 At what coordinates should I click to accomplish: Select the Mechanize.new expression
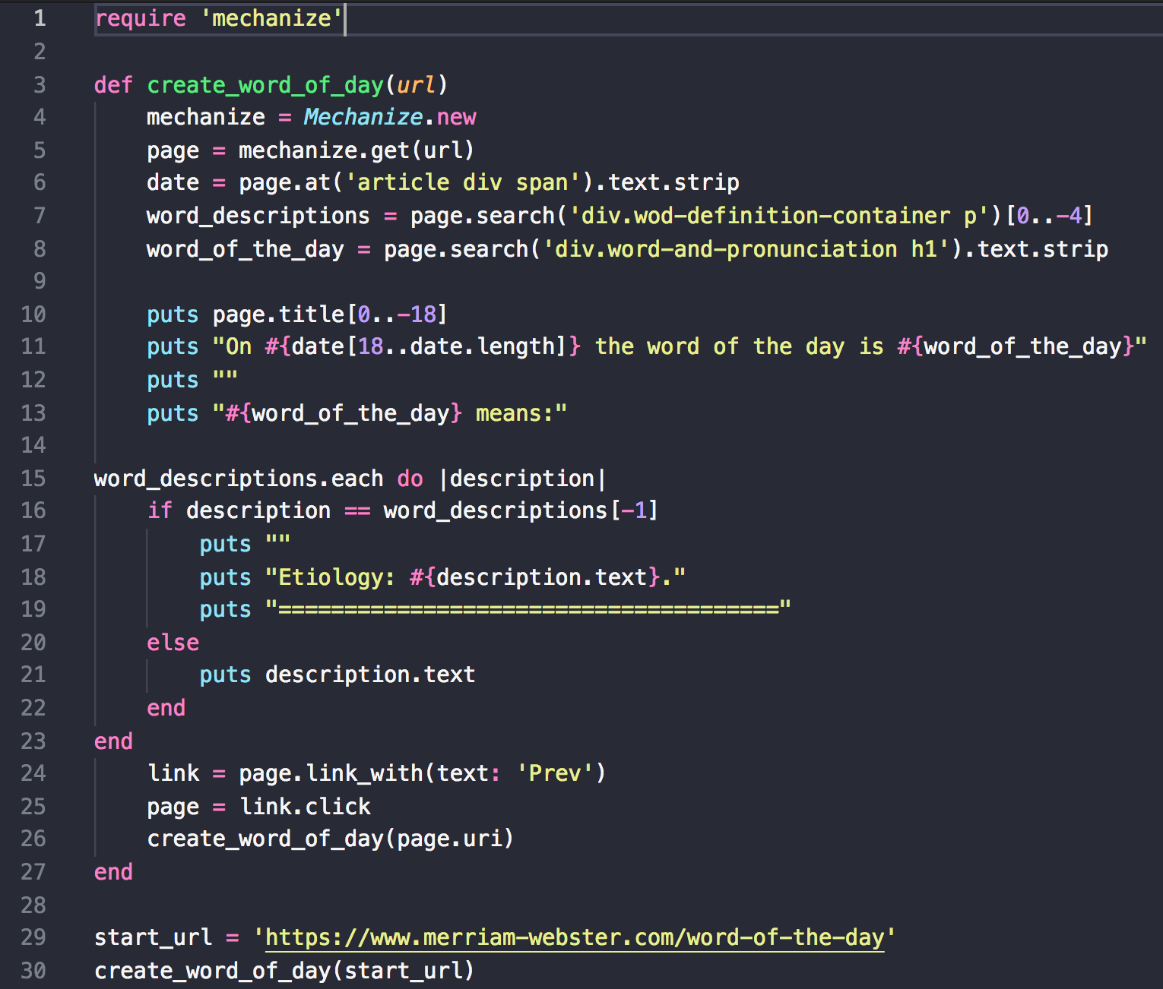[x=389, y=116]
